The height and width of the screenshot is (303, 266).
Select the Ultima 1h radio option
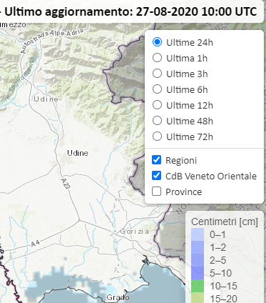click(x=157, y=58)
